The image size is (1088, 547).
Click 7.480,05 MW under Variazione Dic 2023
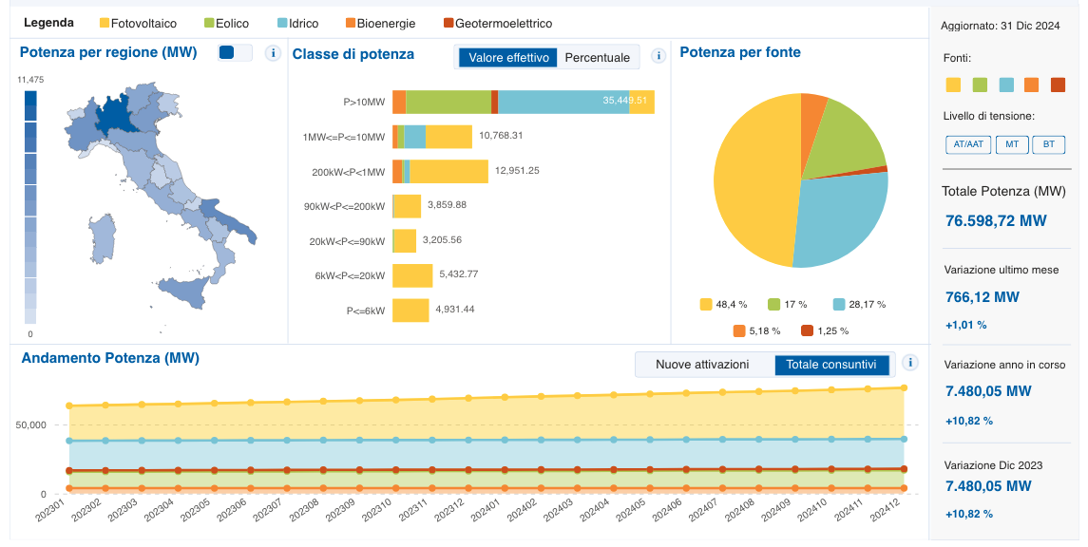point(988,486)
